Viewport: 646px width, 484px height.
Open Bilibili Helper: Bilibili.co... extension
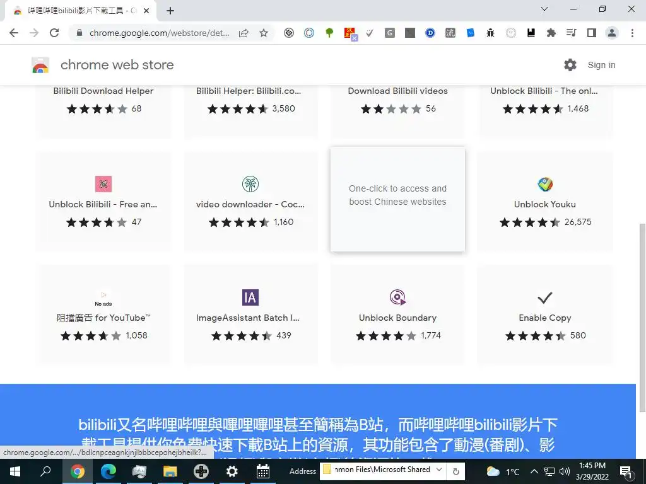pos(249,91)
